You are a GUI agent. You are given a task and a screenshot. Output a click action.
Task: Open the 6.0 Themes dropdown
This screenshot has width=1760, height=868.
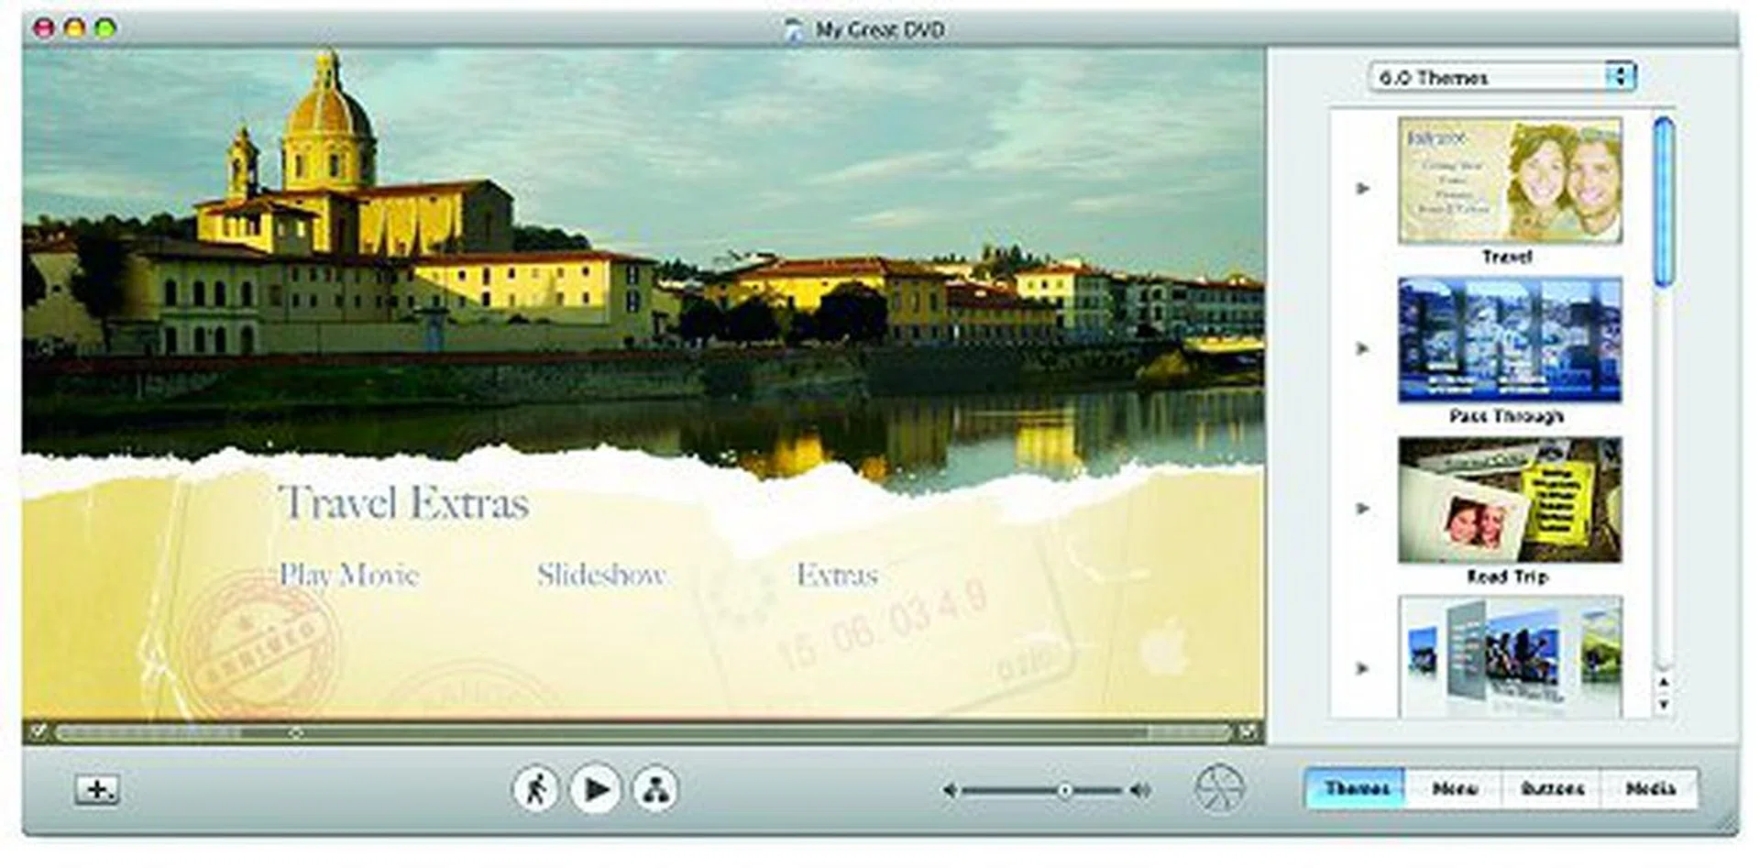pyautogui.click(x=1501, y=77)
